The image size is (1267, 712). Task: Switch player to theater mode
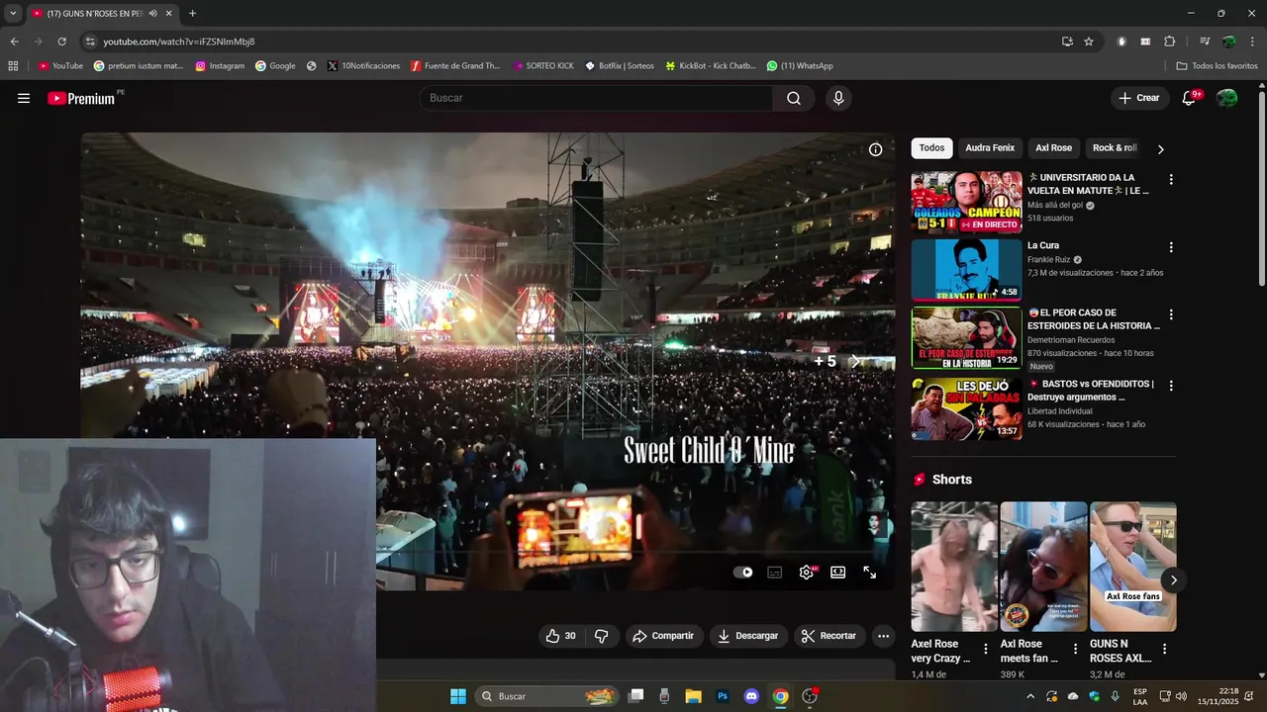[838, 572]
